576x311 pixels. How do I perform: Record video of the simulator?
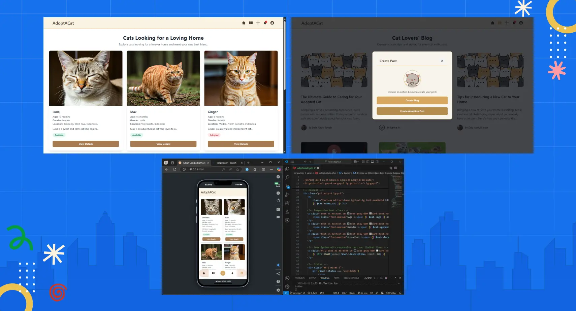tap(278, 217)
